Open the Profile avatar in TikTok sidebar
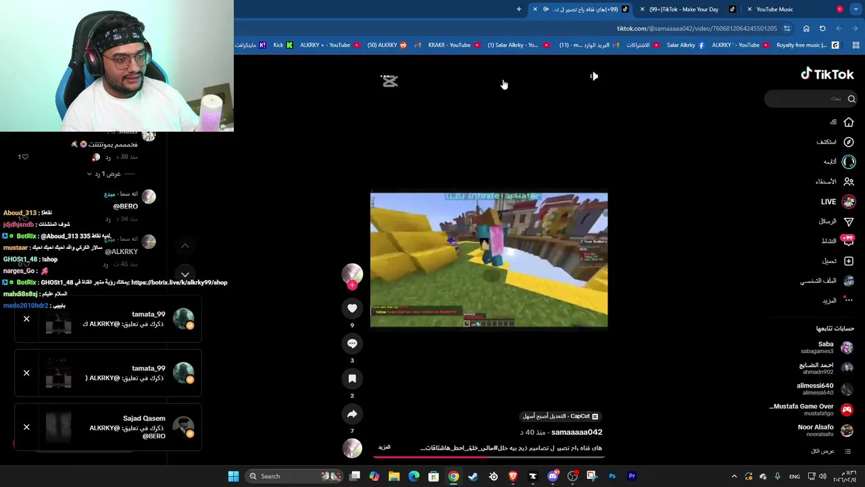 pos(849,281)
